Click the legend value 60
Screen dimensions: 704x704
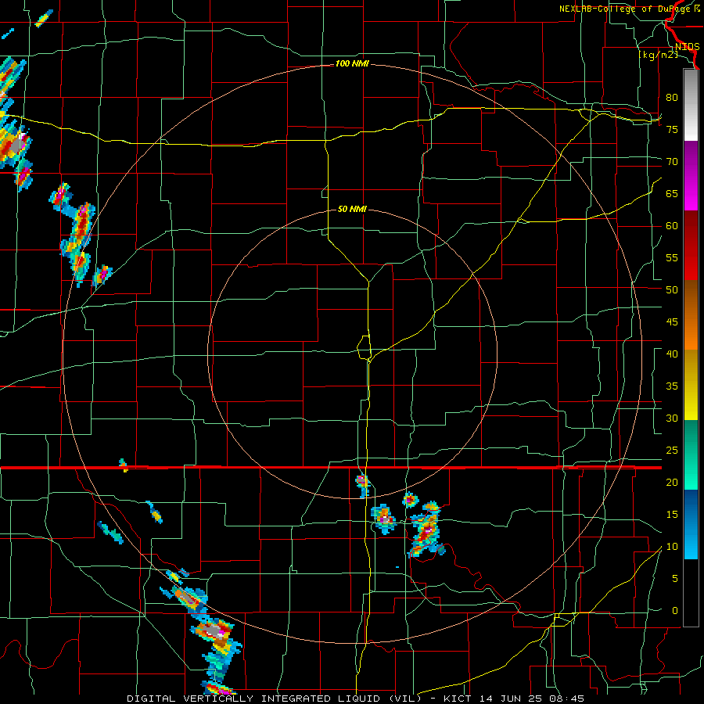(x=672, y=226)
